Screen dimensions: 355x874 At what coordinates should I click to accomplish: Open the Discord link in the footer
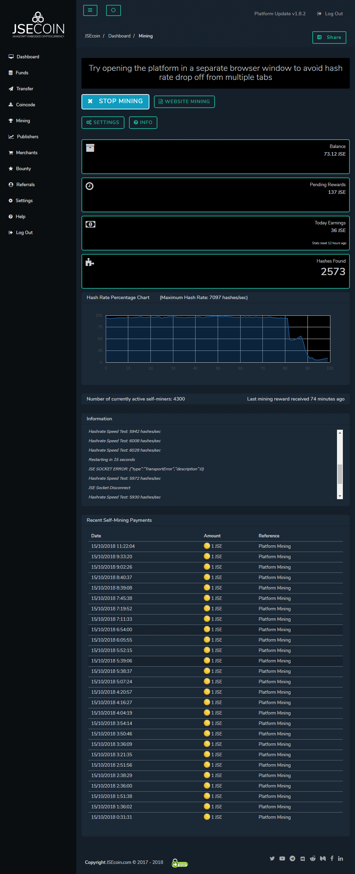coord(303,858)
